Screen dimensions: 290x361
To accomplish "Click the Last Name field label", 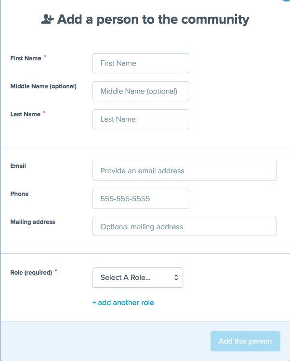I will pos(25,114).
